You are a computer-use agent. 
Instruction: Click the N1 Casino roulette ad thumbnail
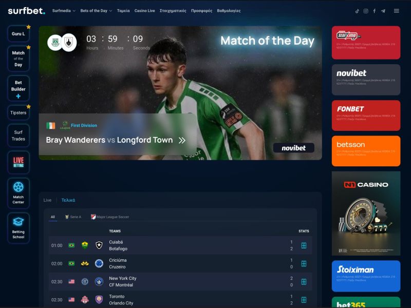[x=366, y=214]
